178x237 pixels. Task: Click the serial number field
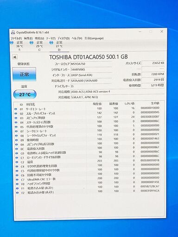[x=91, y=69]
